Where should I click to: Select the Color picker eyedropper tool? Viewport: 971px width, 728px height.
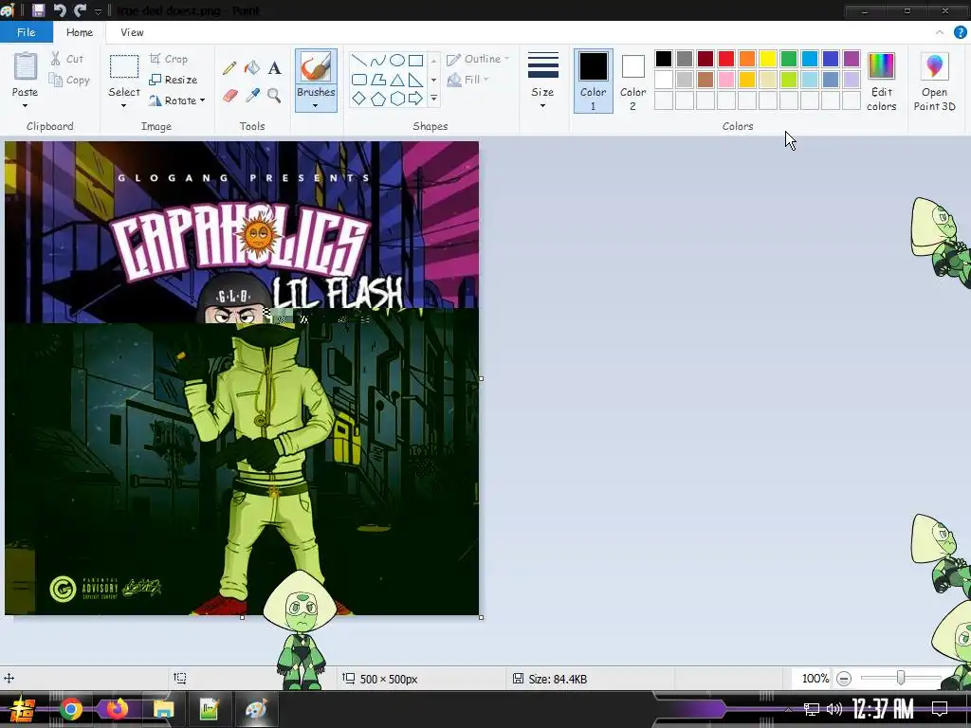click(252, 96)
